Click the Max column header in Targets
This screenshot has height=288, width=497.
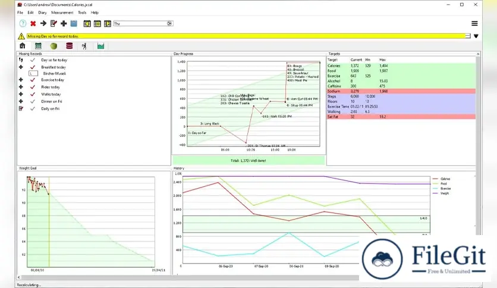pyautogui.click(x=383, y=60)
